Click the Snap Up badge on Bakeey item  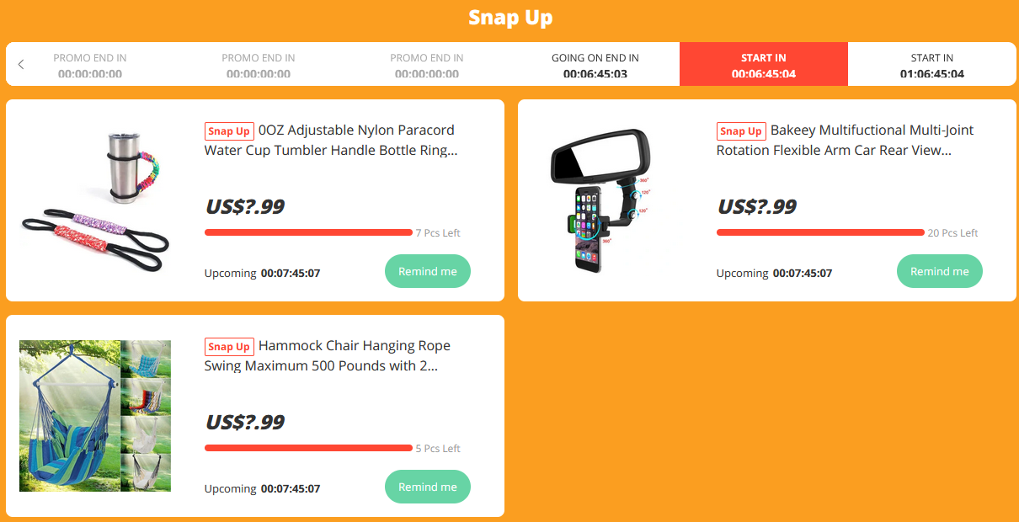pyautogui.click(x=741, y=131)
